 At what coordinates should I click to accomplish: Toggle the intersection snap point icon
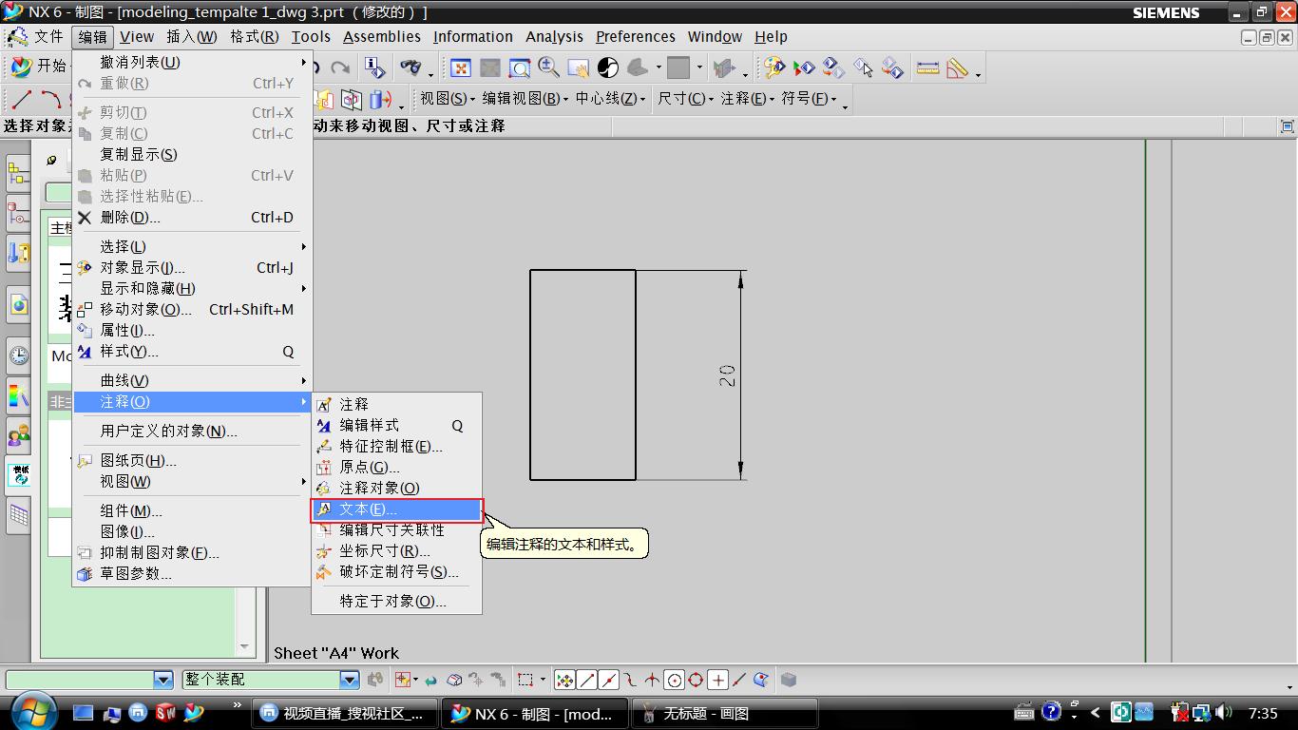[652, 680]
